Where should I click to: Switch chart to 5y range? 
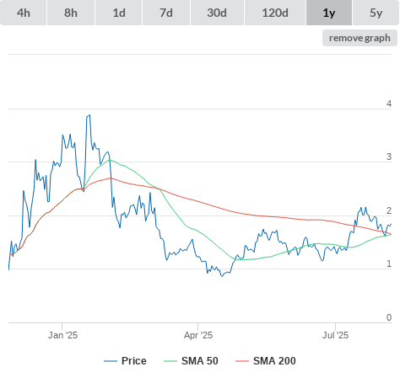pyautogui.click(x=376, y=13)
